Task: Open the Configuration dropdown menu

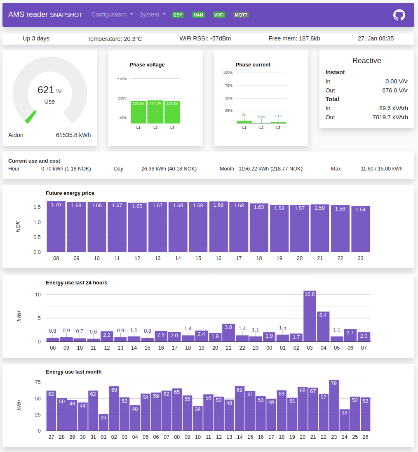Action: click(112, 15)
